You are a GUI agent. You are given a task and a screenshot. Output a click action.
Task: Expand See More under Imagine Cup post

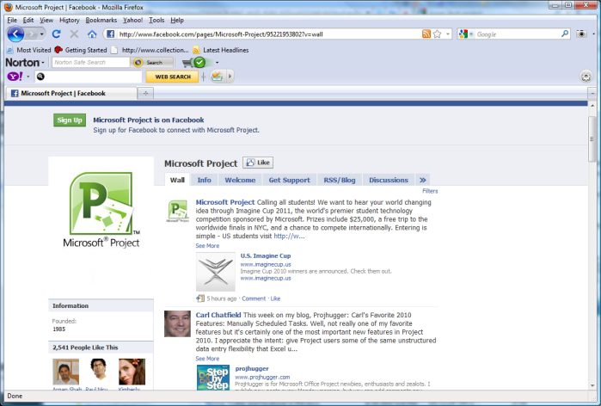pos(207,246)
